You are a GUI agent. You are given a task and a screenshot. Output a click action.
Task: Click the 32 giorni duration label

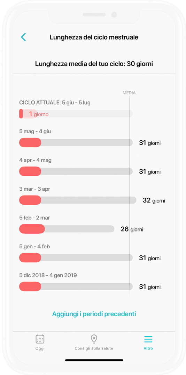(x=154, y=200)
